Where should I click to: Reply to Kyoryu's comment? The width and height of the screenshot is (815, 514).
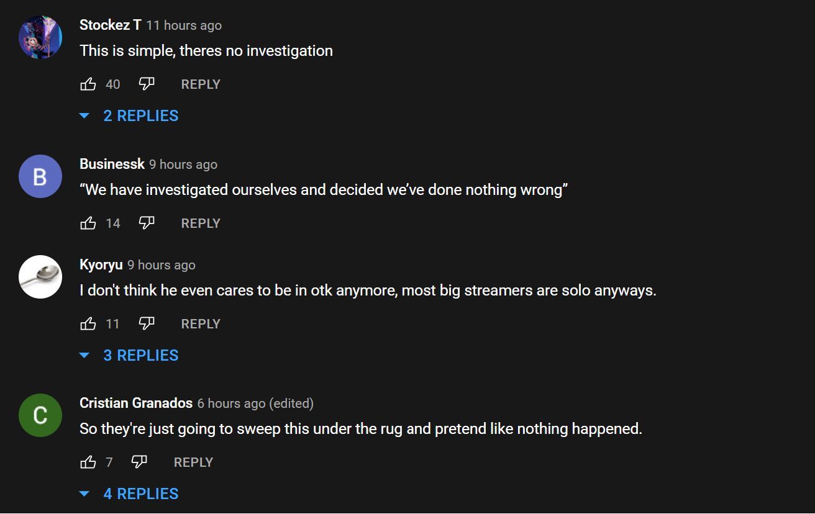coord(201,324)
